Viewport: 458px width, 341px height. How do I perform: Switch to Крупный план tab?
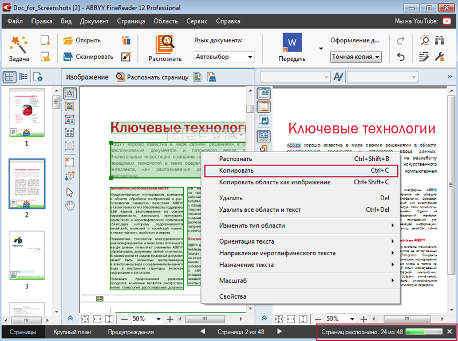click(71, 332)
